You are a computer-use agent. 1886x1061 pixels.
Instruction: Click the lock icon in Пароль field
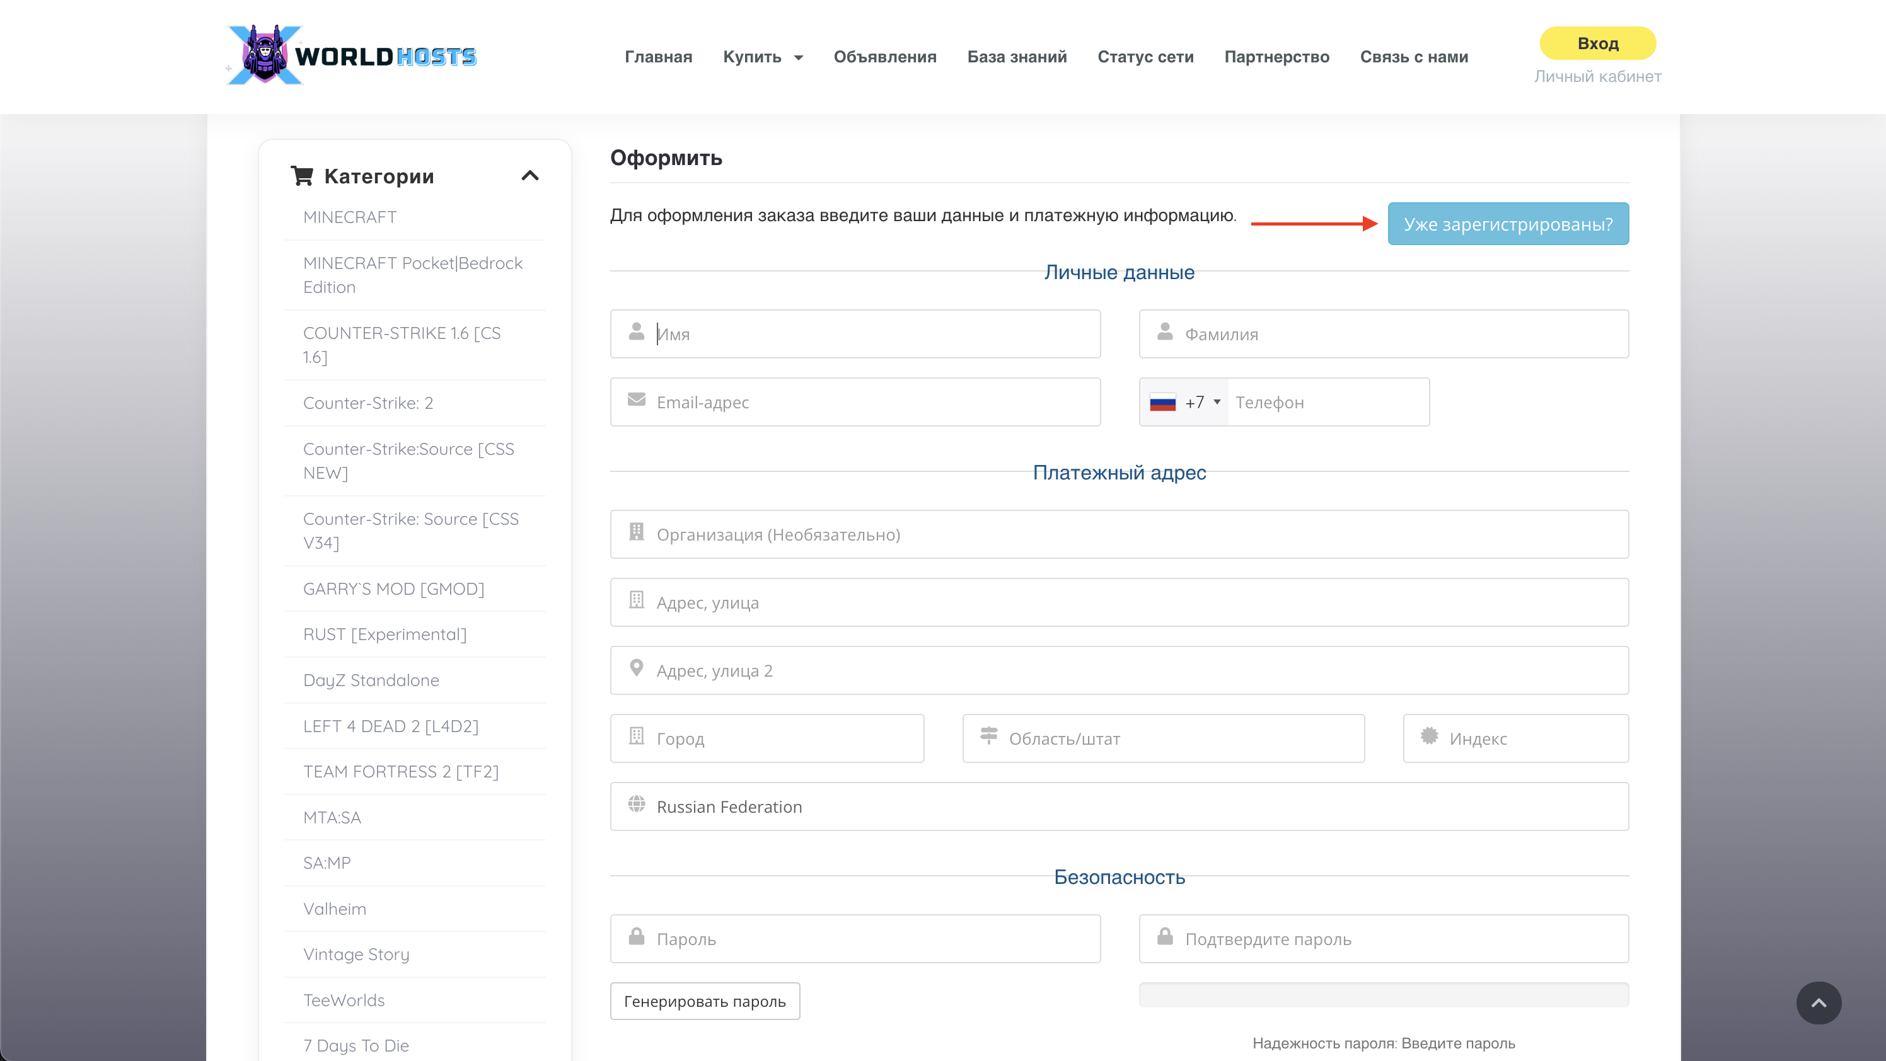coord(636,937)
